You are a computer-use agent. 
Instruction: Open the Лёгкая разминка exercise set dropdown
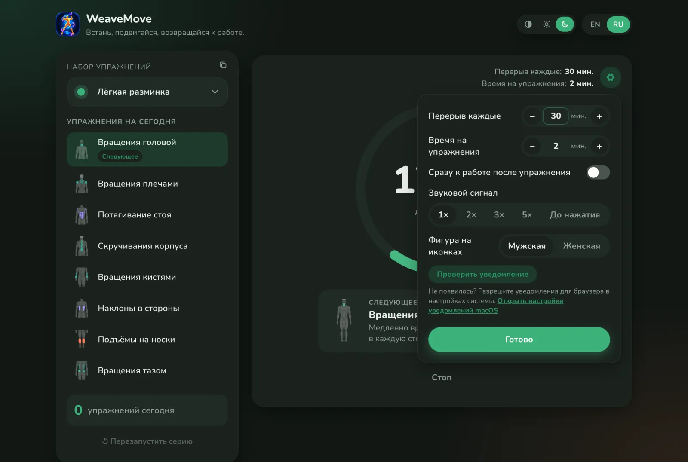(x=147, y=92)
